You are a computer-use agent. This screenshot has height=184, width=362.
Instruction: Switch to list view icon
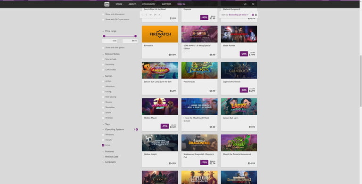pyautogui.click(x=256, y=15)
